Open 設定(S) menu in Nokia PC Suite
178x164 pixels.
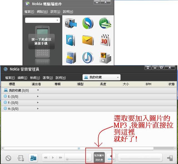tap(55, 11)
